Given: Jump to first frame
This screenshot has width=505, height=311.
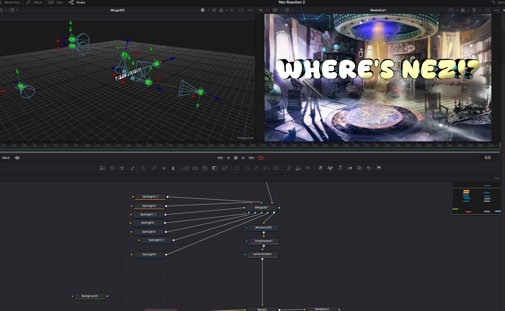Looking at the screenshot, I should [x=220, y=158].
